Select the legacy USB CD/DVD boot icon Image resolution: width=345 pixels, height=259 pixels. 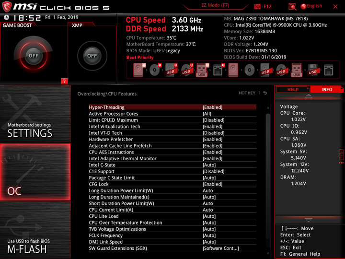(281, 70)
